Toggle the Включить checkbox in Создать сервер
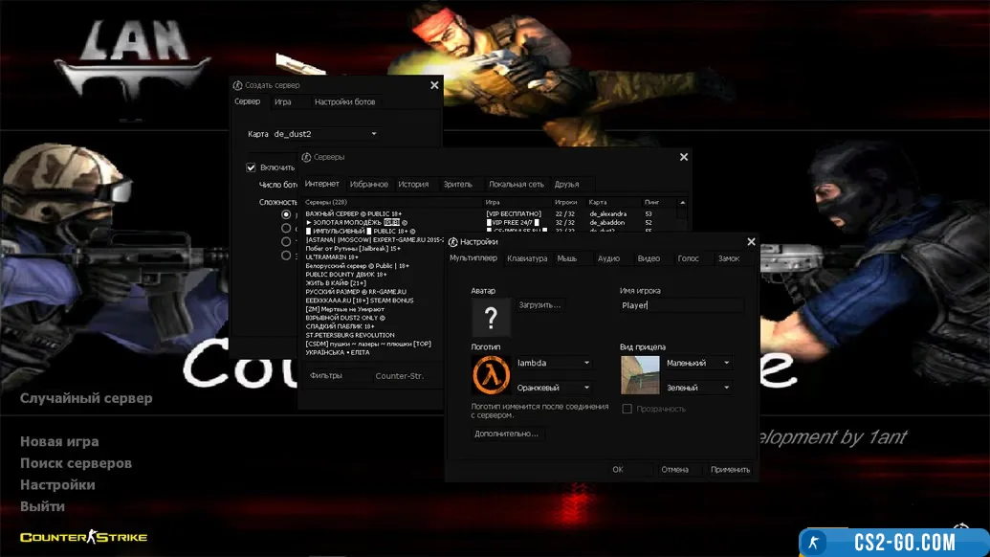 [252, 167]
